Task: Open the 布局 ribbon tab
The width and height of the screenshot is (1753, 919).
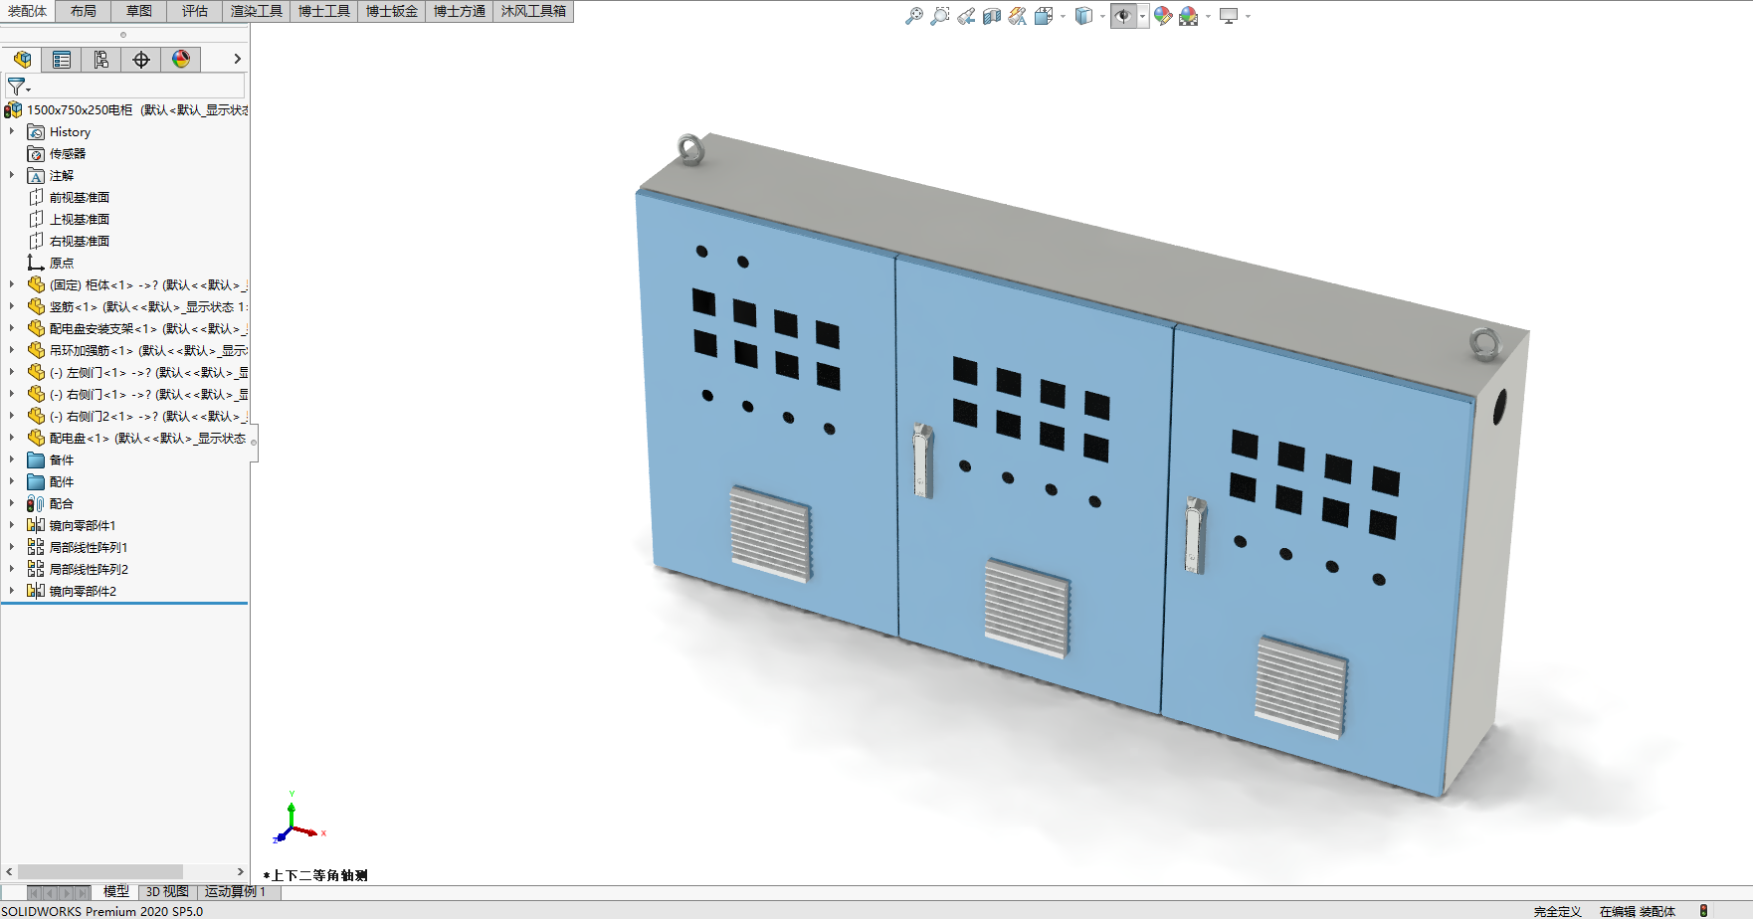Action: click(84, 11)
